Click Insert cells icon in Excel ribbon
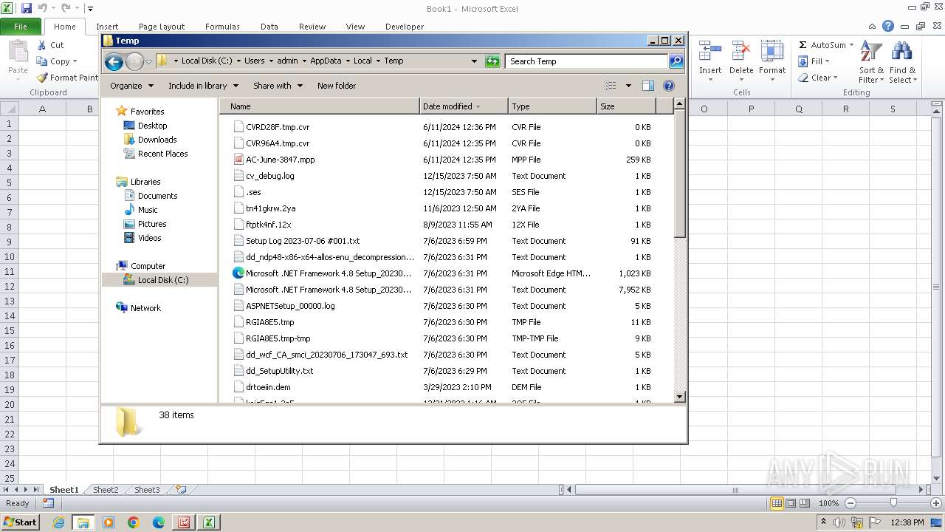945x532 pixels. click(710, 52)
